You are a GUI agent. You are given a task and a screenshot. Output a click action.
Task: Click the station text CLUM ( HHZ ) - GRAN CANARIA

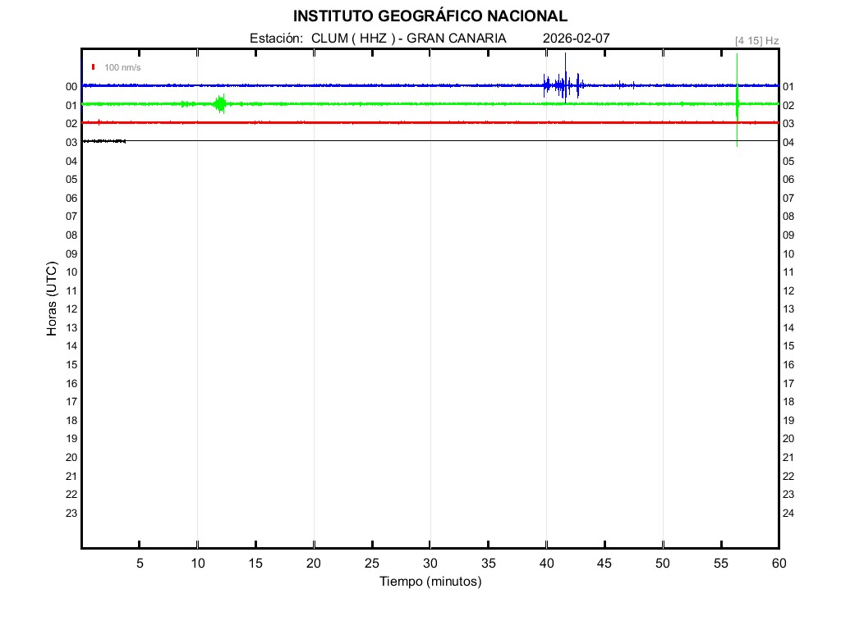408,39
